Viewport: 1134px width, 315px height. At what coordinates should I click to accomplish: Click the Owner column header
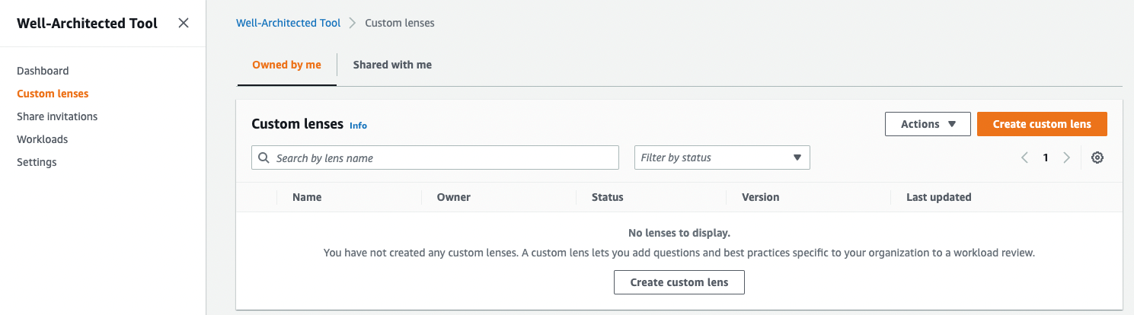[454, 197]
